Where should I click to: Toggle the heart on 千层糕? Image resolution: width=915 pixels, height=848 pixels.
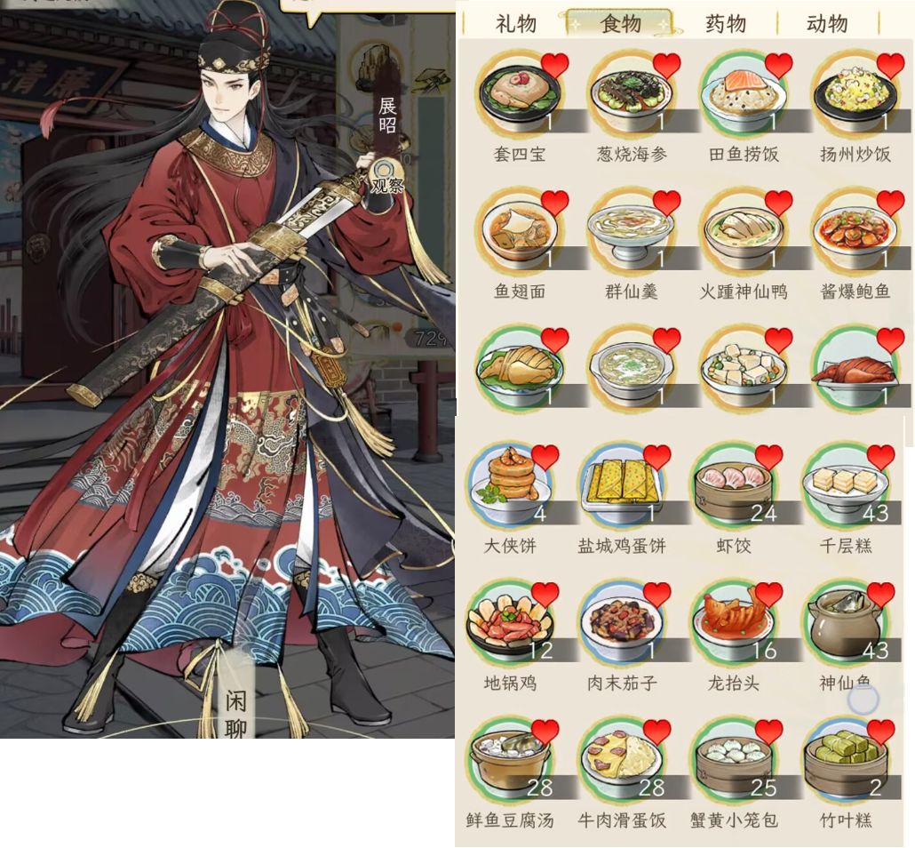[880, 457]
